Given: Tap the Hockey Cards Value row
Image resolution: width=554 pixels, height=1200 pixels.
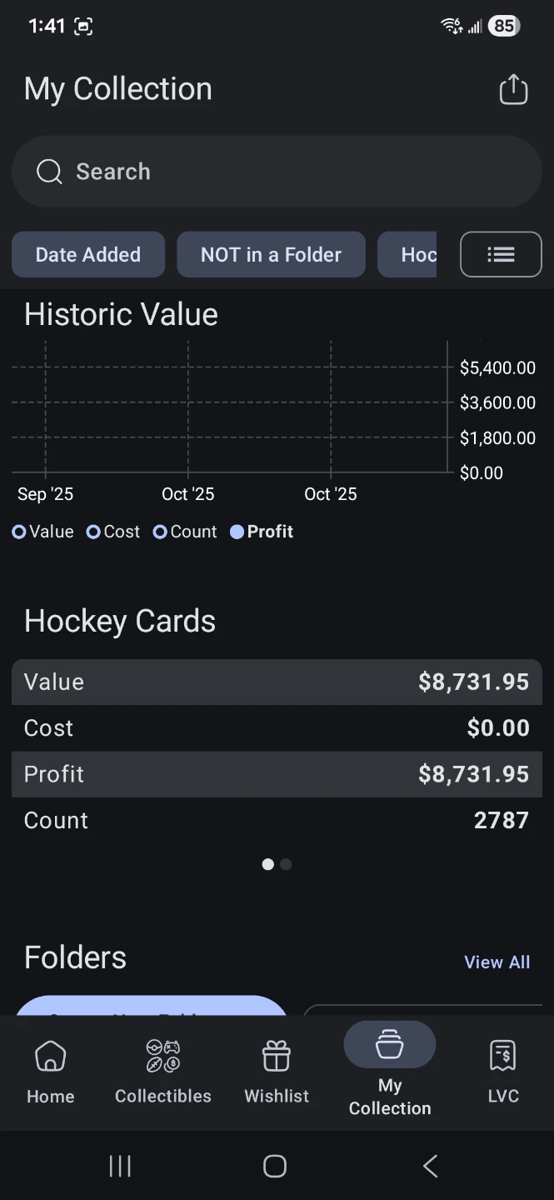Looking at the screenshot, I should pos(277,682).
